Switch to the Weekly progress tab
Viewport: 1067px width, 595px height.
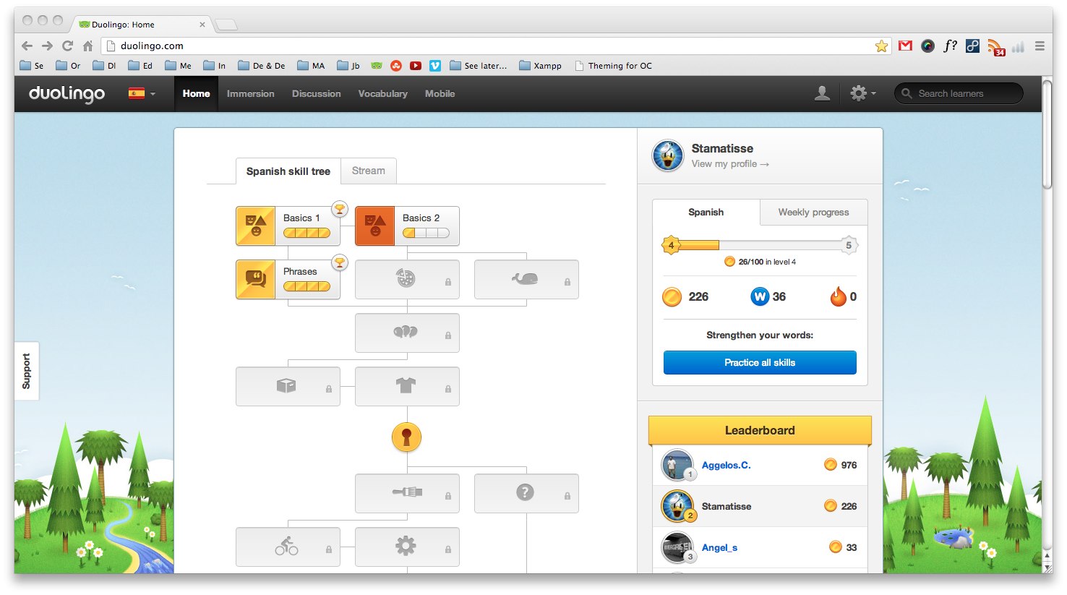pos(813,212)
